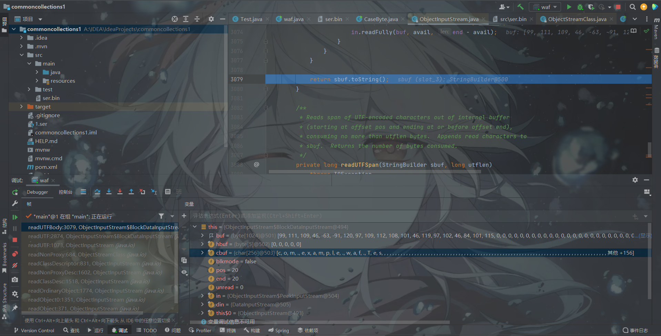Image resolution: width=661 pixels, height=336 pixels.
Task: Click the Step Over icon in the debugger toolbar
Action: pos(97,192)
